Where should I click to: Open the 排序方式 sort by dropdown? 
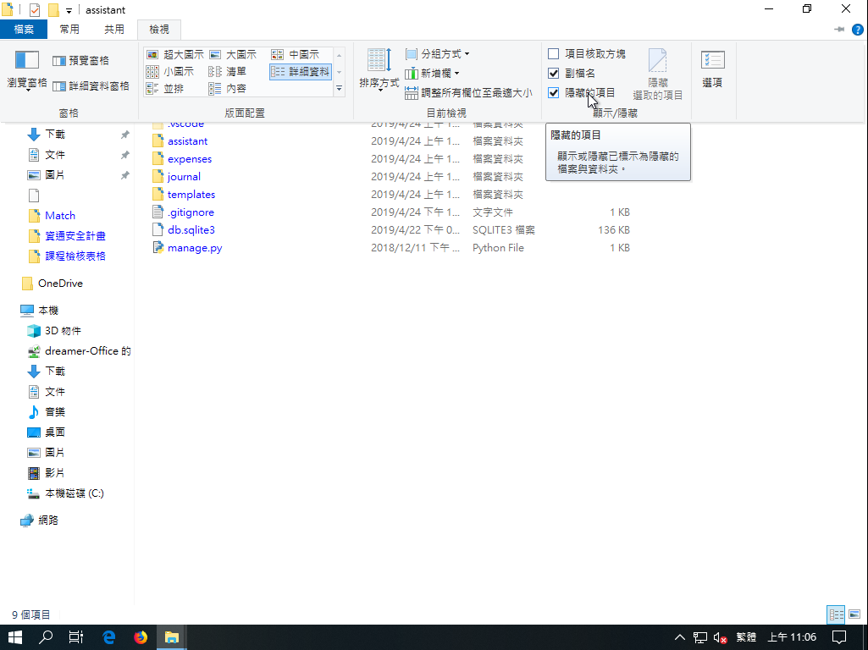379,69
